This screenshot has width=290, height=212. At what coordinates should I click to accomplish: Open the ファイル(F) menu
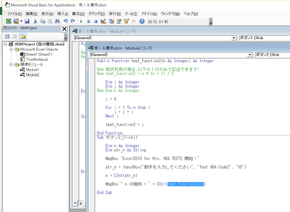pyautogui.click(x=14, y=14)
